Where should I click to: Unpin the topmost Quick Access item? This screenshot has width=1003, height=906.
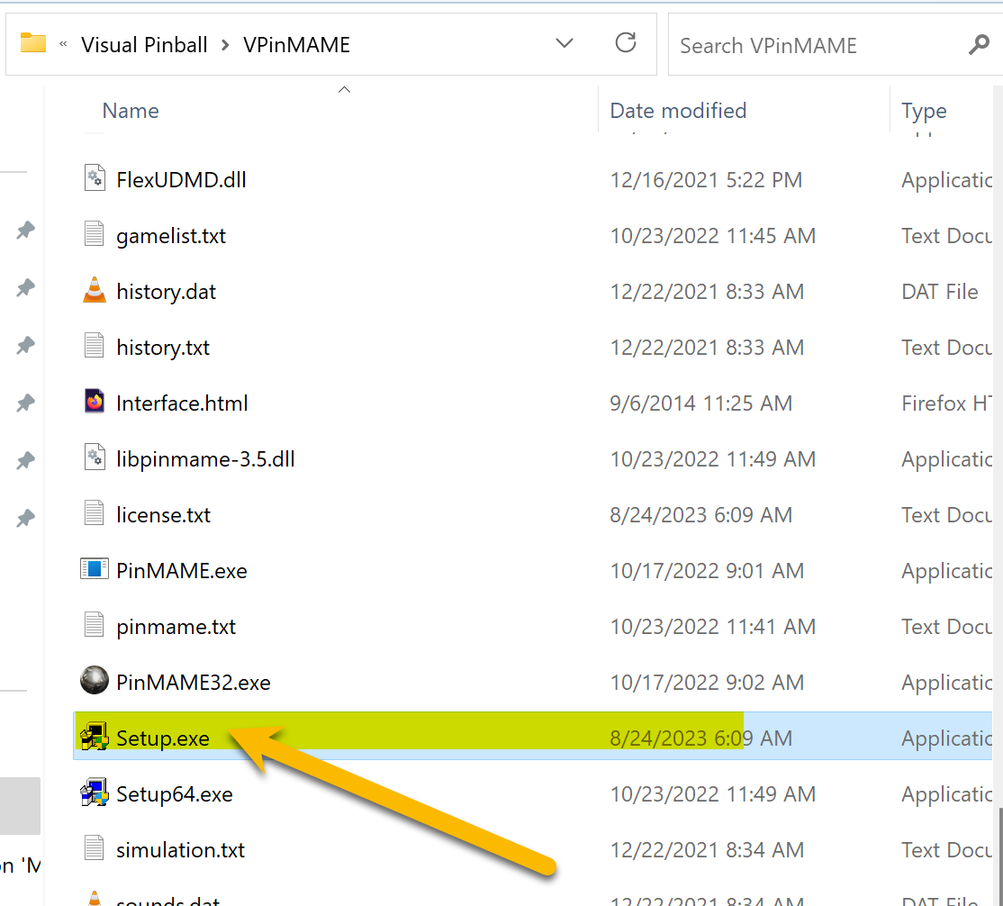24,230
